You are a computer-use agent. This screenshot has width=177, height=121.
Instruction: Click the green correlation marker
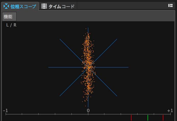[x=148, y=118]
